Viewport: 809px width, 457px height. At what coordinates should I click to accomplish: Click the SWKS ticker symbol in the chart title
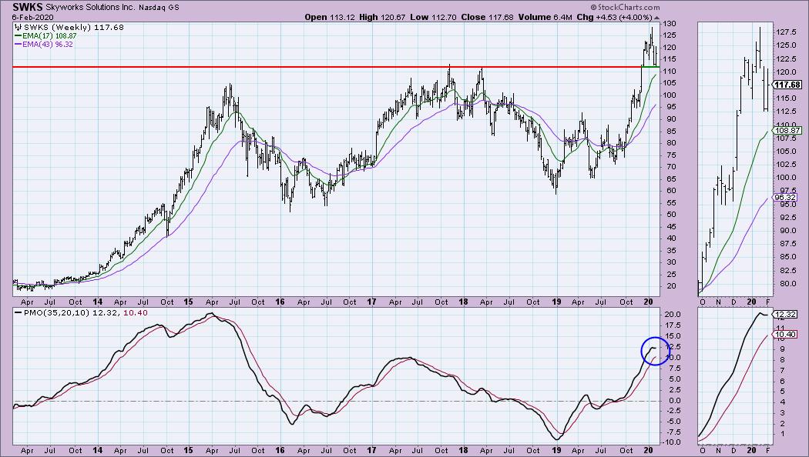pyautogui.click(x=28, y=7)
